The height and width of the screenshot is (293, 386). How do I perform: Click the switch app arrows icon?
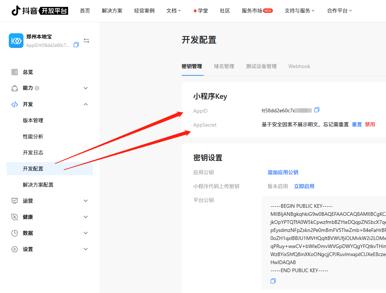[x=86, y=41]
